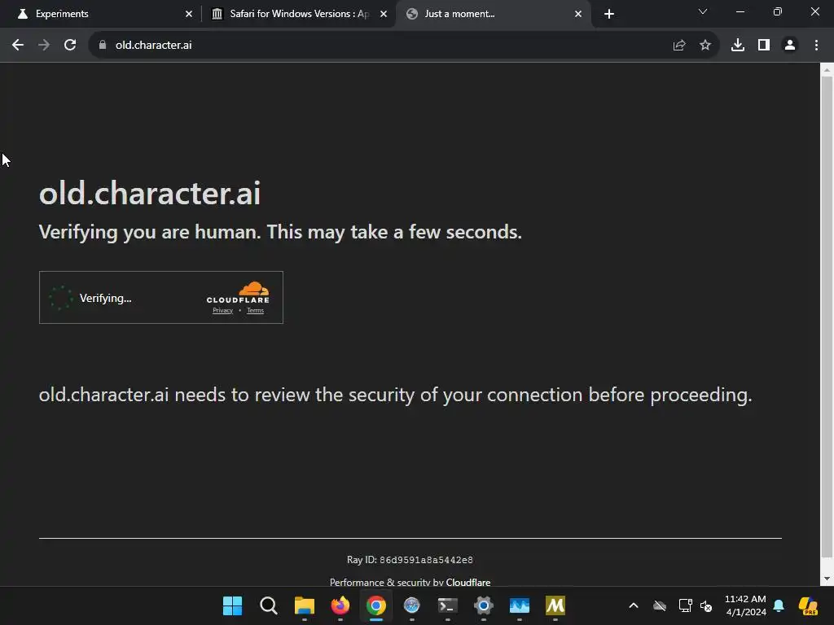Image resolution: width=834 pixels, height=625 pixels.
Task: Open the clock showing 11:42 AM
Action: coord(745,605)
